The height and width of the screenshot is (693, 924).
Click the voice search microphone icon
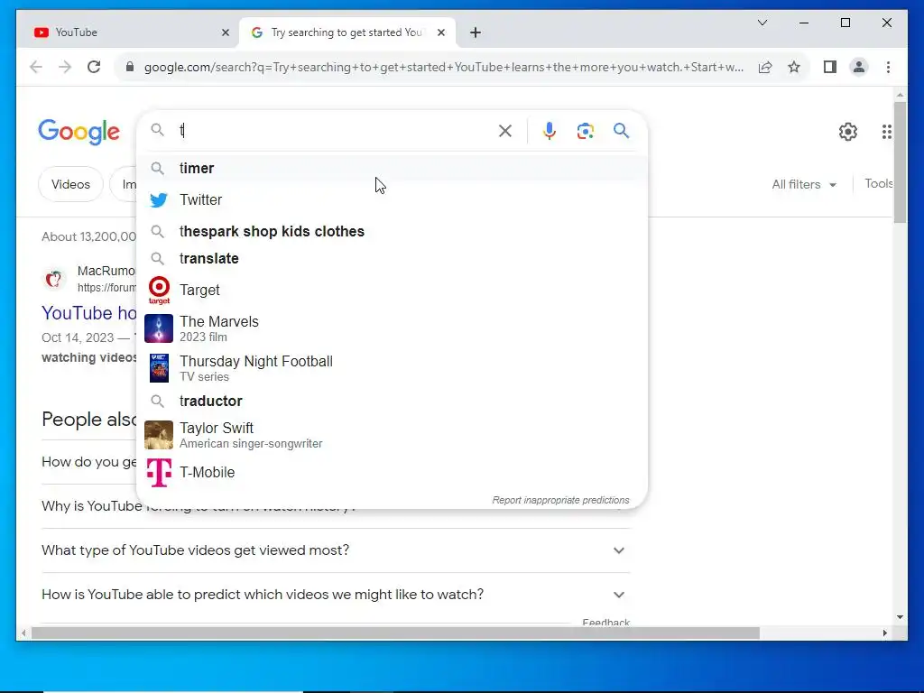[550, 130]
